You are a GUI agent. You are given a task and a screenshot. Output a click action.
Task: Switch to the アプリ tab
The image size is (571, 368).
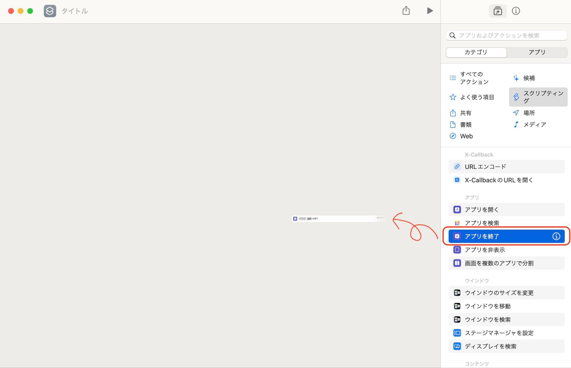537,52
